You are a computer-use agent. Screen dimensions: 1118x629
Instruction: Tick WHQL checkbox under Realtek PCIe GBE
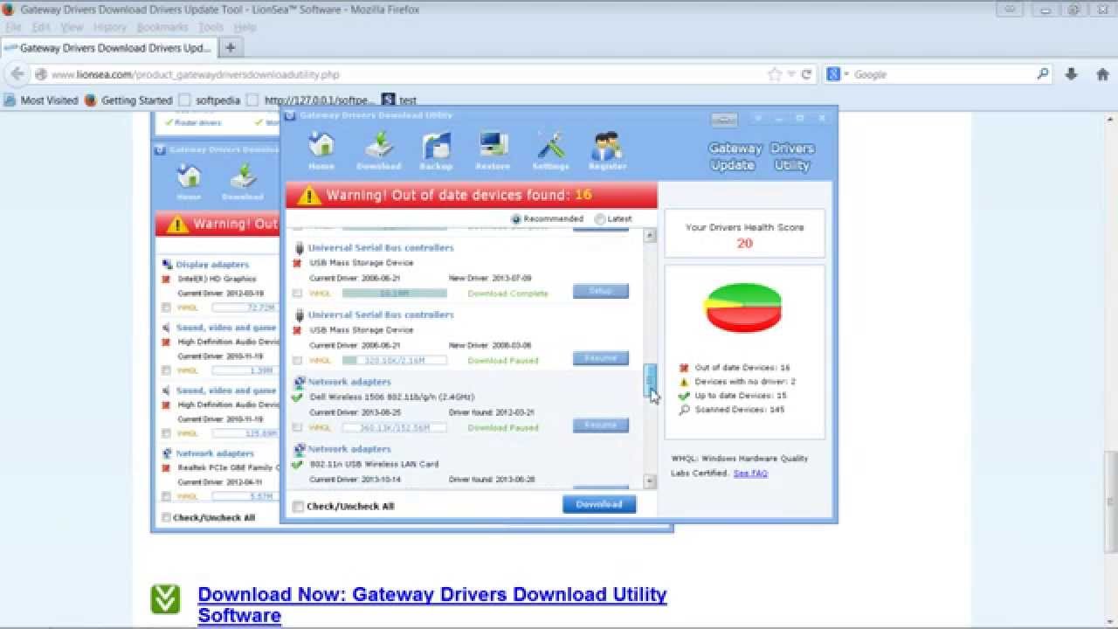click(x=166, y=496)
